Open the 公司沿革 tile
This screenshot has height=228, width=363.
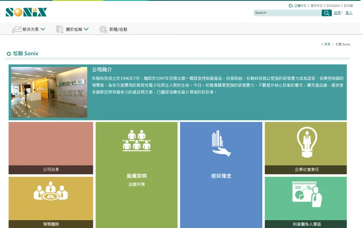[x=51, y=148]
